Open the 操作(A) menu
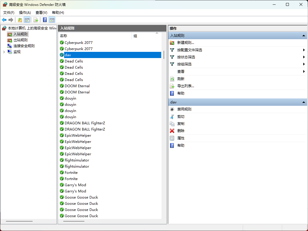Image resolution: width=308 pixels, height=231 pixels. pos(25,13)
